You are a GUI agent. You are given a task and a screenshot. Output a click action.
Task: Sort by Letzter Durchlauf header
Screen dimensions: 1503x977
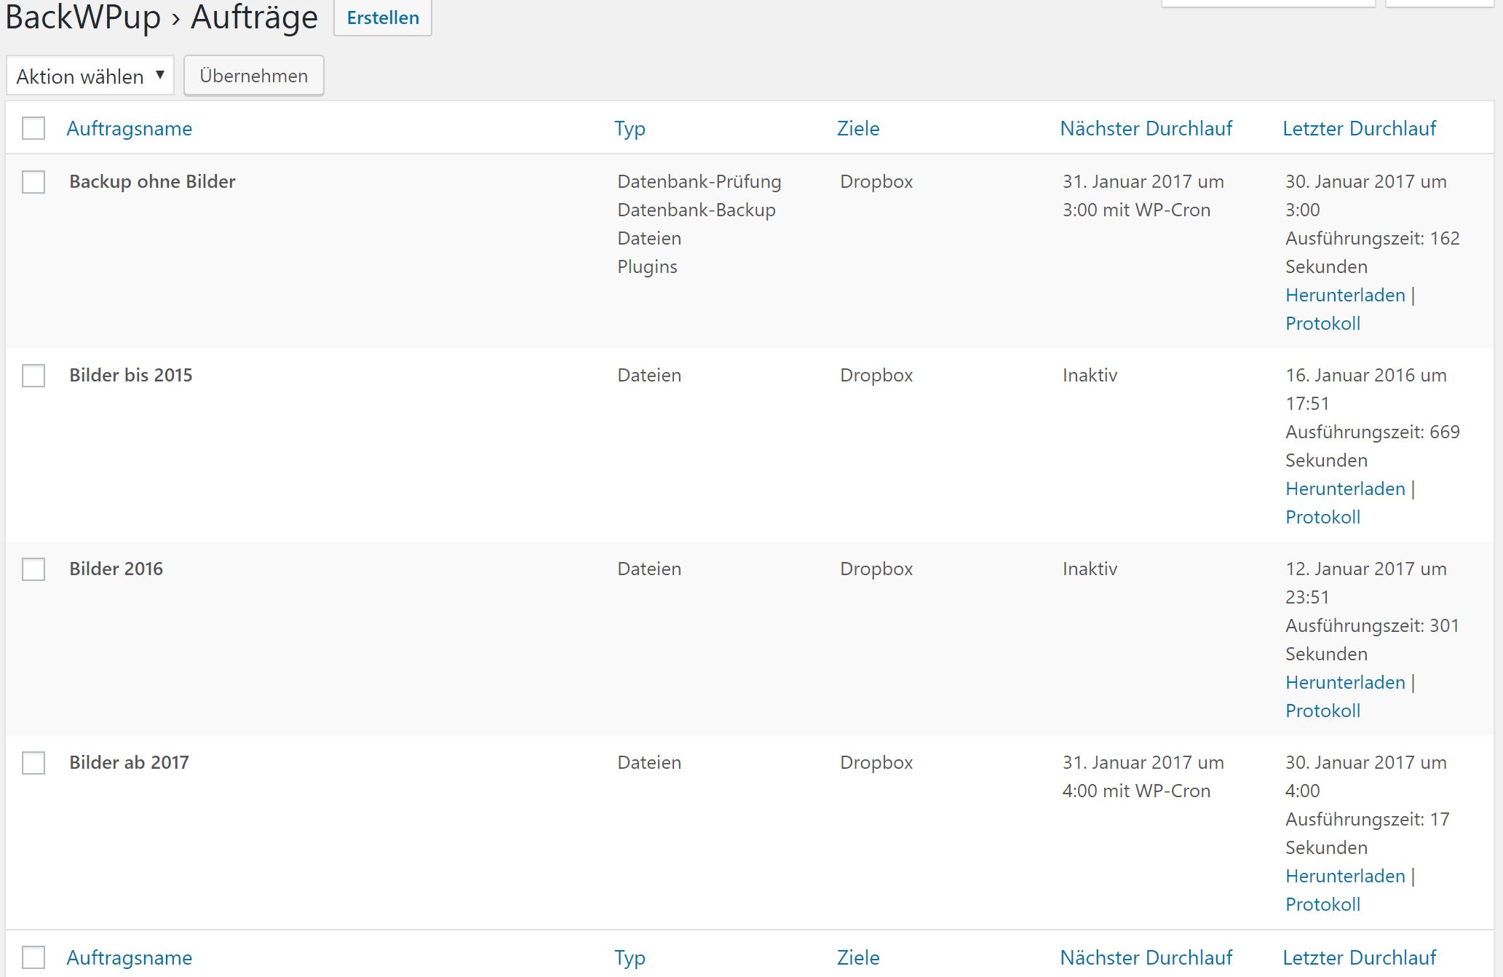tap(1359, 129)
